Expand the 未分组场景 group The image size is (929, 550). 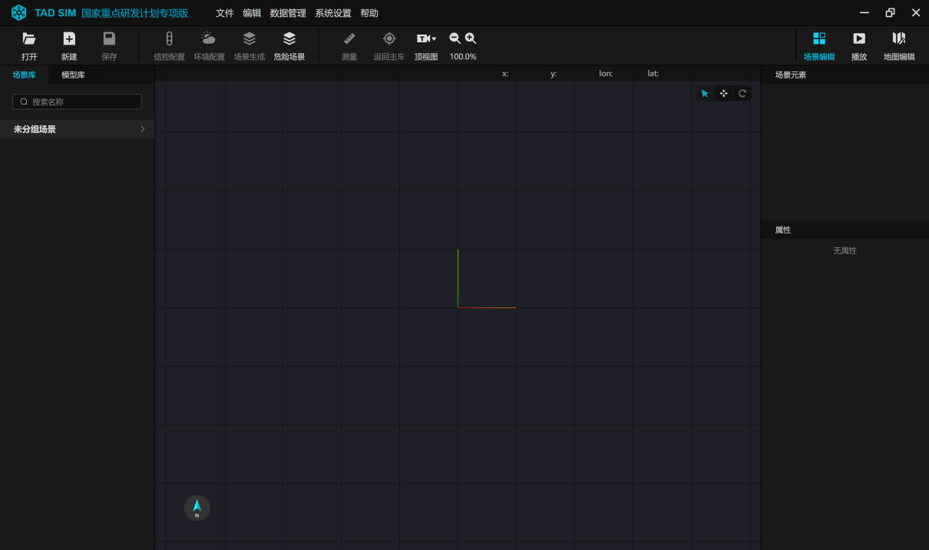(x=77, y=129)
